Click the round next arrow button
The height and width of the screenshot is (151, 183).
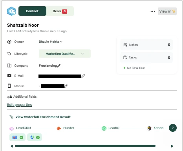coord(173,128)
